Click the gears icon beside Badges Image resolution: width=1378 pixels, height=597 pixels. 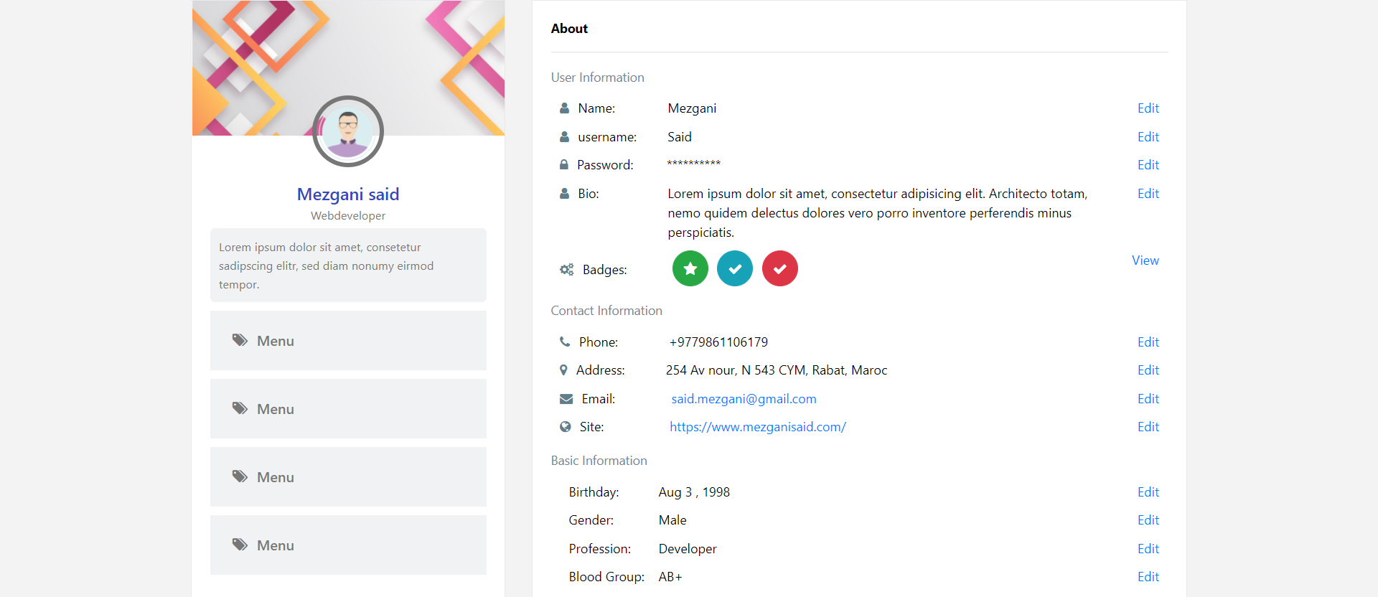tap(567, 269)
